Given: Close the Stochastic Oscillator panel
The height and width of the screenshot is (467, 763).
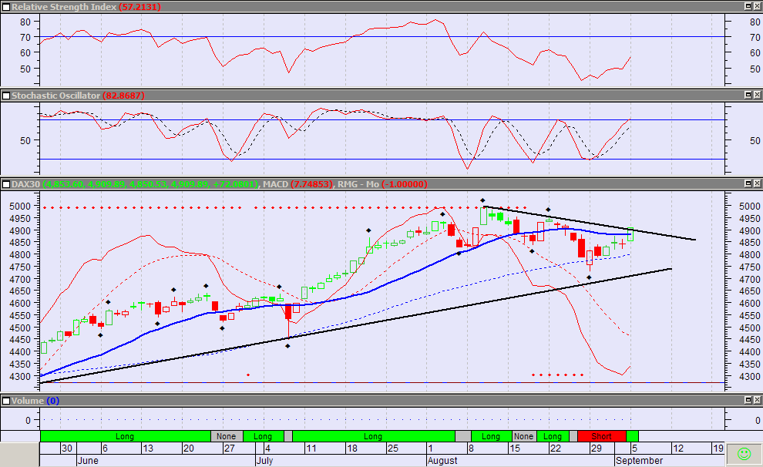Looking at the screenshot, I should pos(757,95).
